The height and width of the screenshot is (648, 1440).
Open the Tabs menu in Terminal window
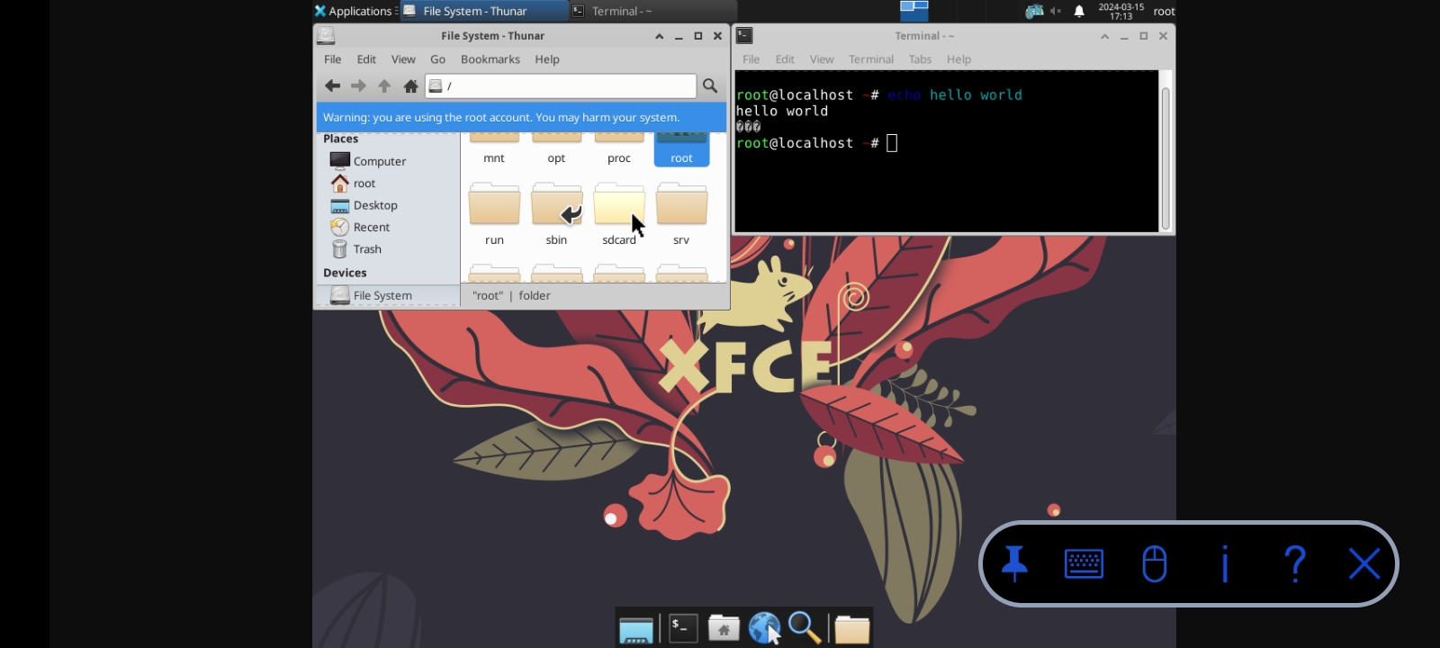(920, 59)
